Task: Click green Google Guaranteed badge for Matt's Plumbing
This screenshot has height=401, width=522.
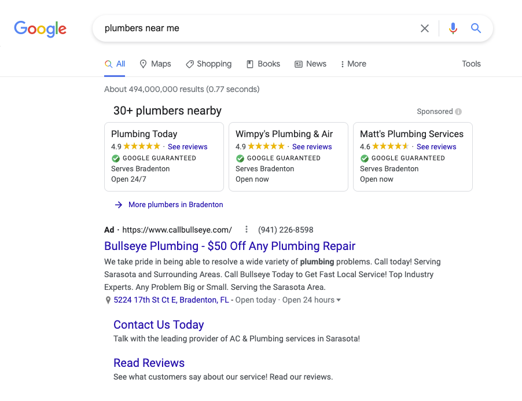Action: pyautogui.click(x=365, y=158)
